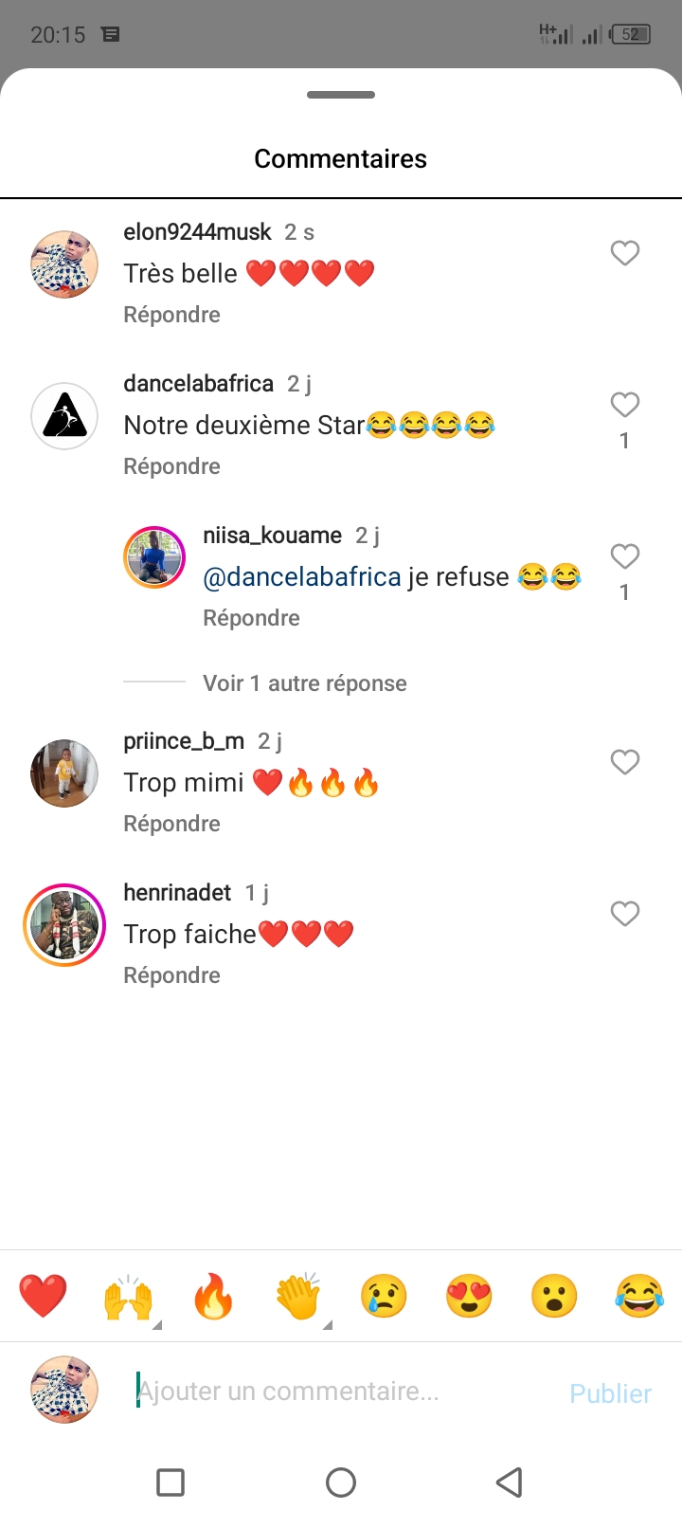Focus the "Ajouter un commentaire" field
The image size is (682, 1528).
click(341, 1392)
